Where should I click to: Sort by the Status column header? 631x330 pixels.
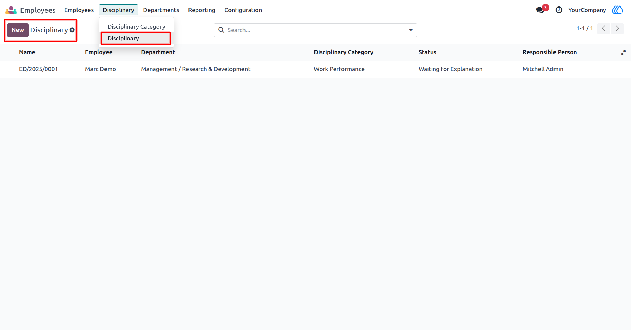[427, 52]
